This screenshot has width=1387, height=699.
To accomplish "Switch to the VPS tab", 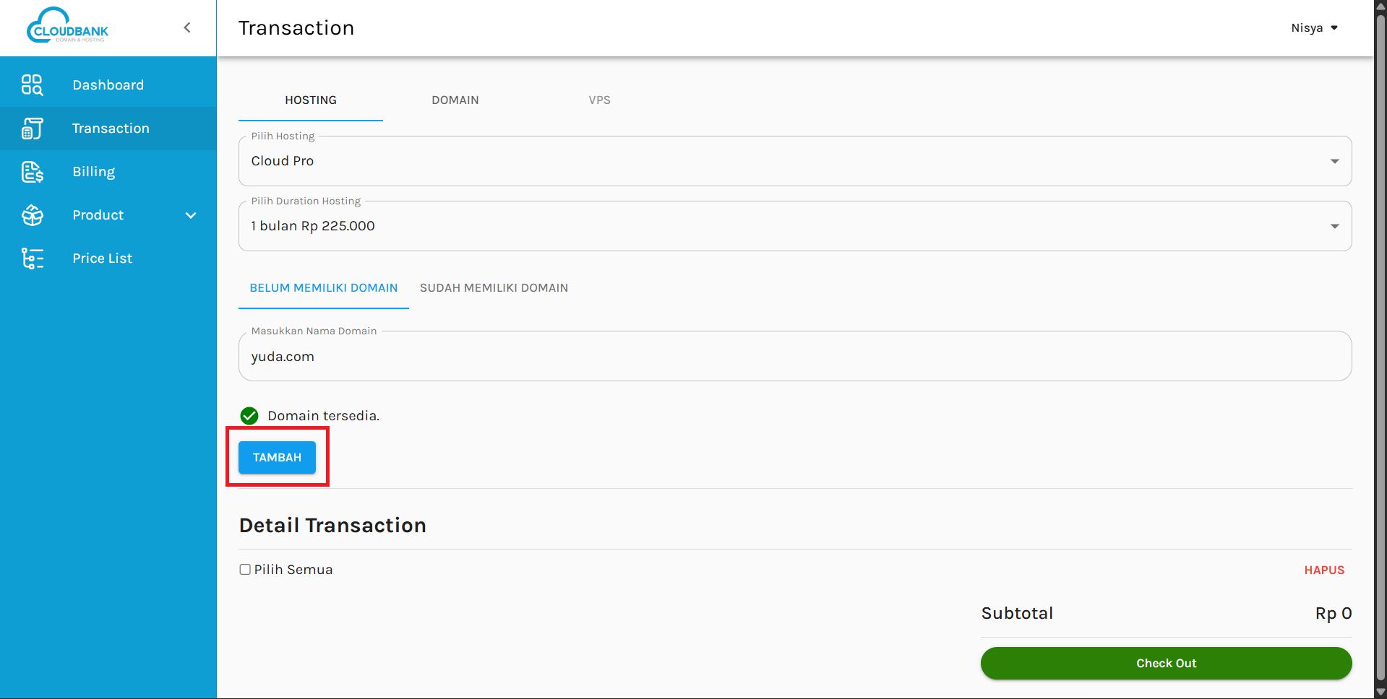I will point(599,100).
